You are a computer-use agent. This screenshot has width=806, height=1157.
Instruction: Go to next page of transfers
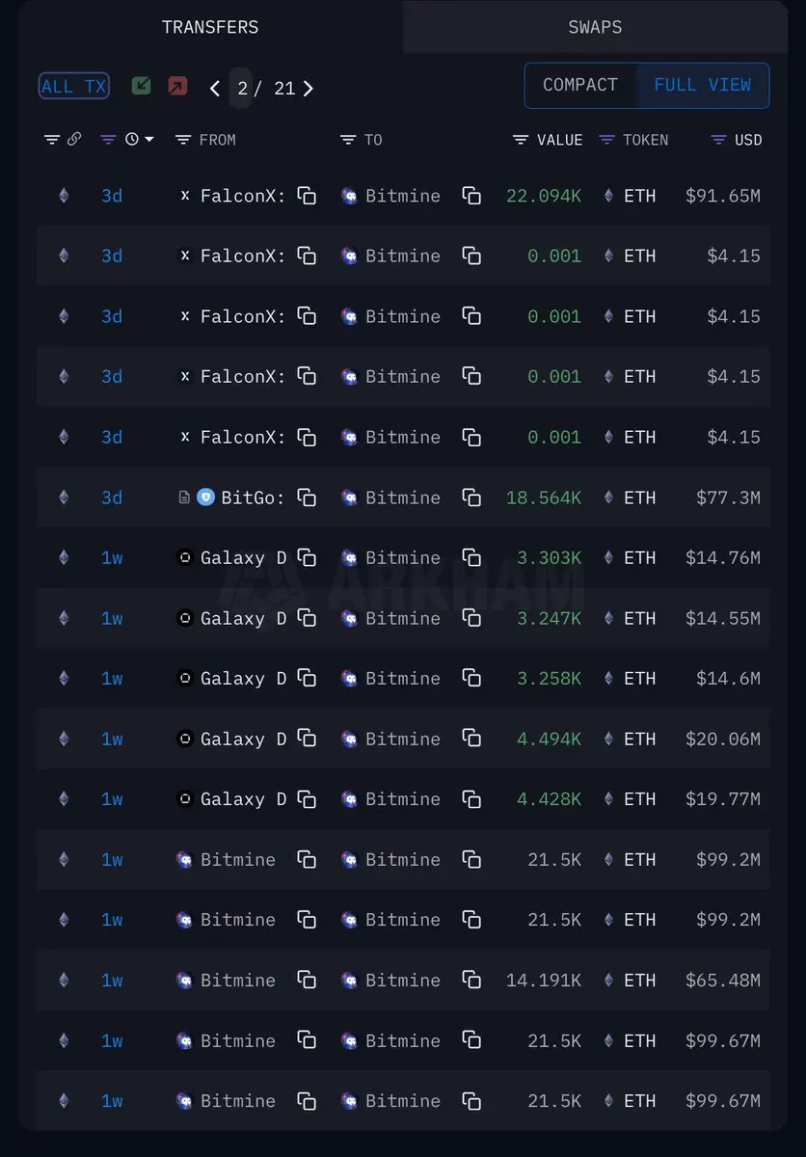click(x=309, y=89)
